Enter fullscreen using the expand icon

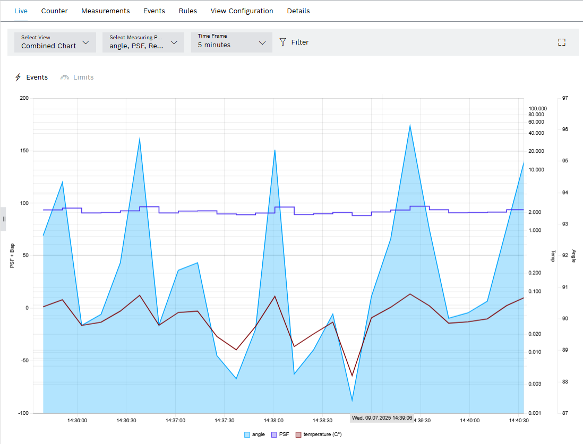(x=561, y=42)
